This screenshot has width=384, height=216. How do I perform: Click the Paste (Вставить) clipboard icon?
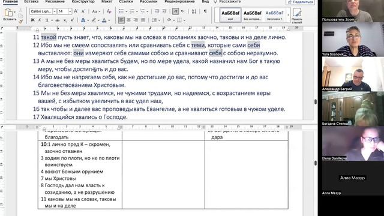[8, 12]
